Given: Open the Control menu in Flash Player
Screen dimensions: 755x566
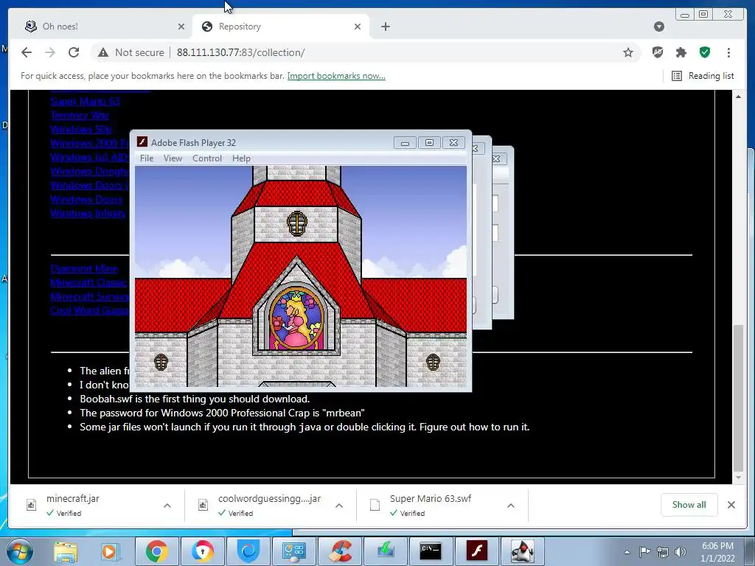Looking at the screenshot, I should click(207, 158).
